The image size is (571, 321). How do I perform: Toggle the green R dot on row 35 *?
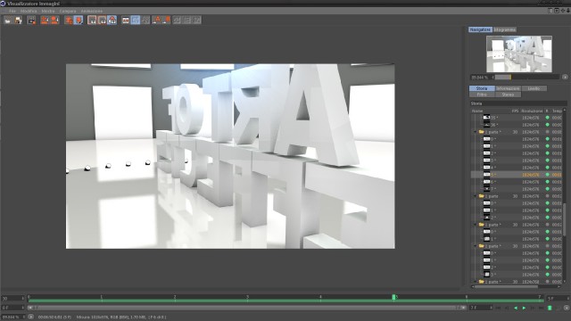[x=547, y=118]
